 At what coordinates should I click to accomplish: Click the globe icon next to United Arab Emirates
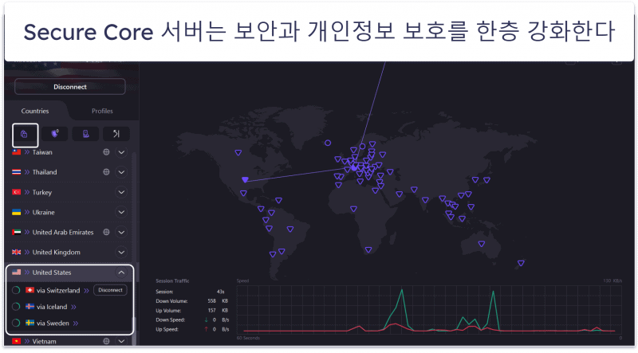(106, 232)
